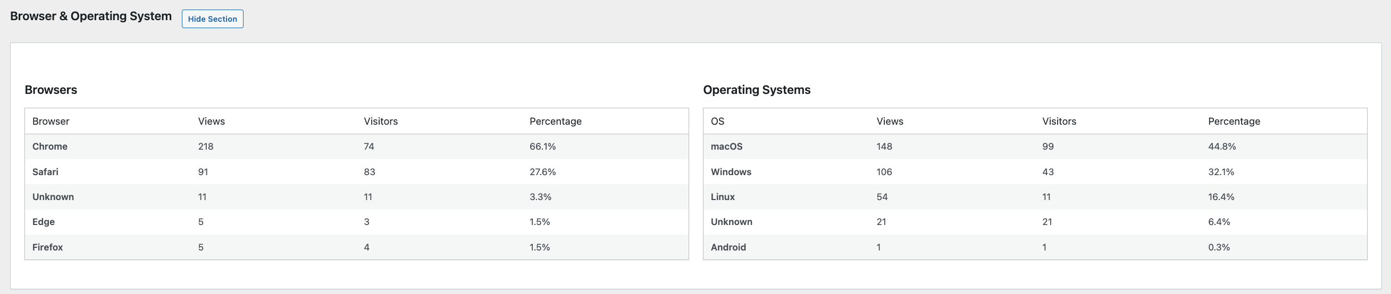
Task: Select the Safari browser row
Action: click(x=45, y=172)
